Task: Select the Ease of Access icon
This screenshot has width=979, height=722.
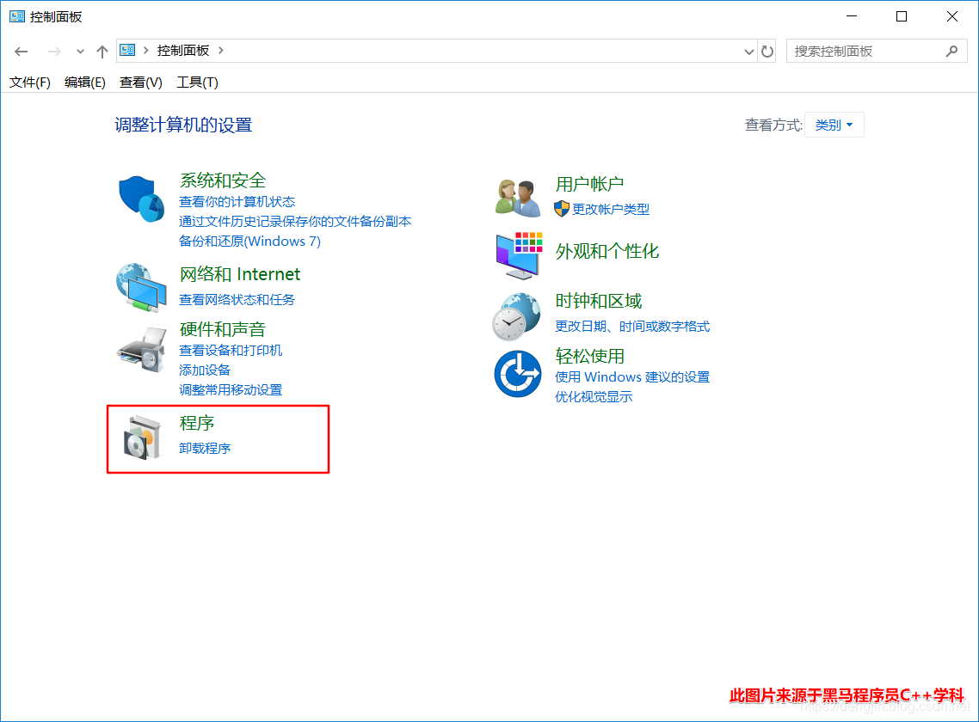Action: tap(517, 373)
